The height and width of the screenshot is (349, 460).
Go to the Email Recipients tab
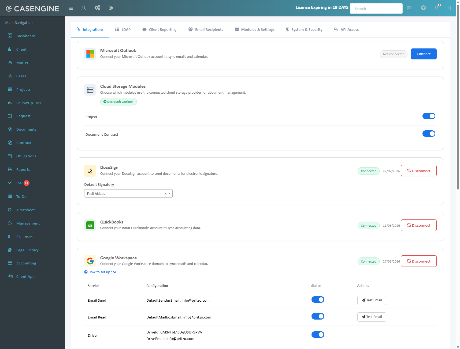pos(206,29)
